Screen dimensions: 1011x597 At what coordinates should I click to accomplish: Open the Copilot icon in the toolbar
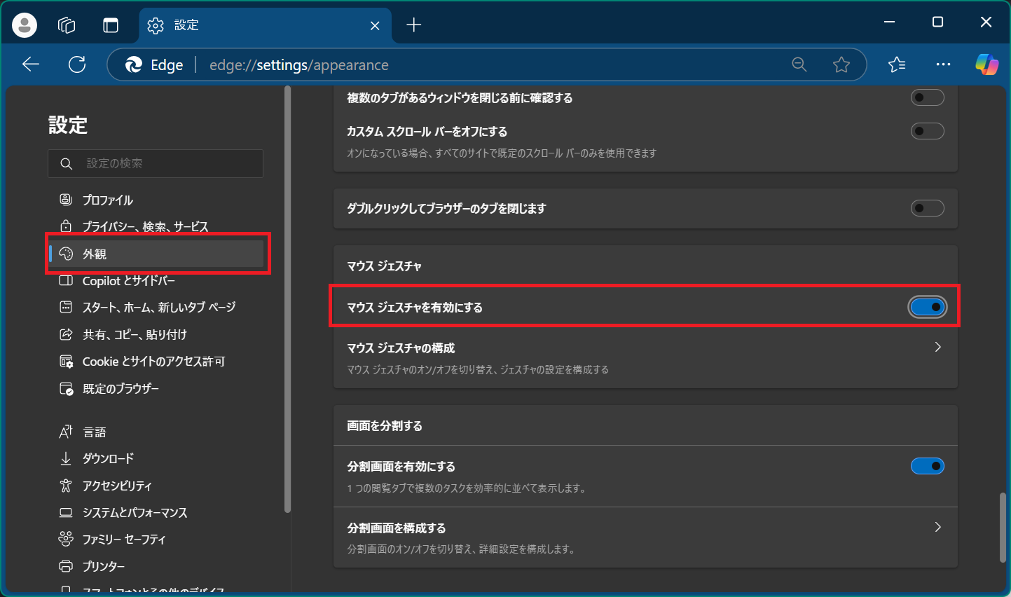[986, 64]
